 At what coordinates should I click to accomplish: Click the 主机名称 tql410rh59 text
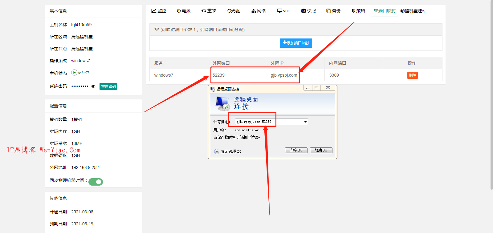click(x=71, y=25)
